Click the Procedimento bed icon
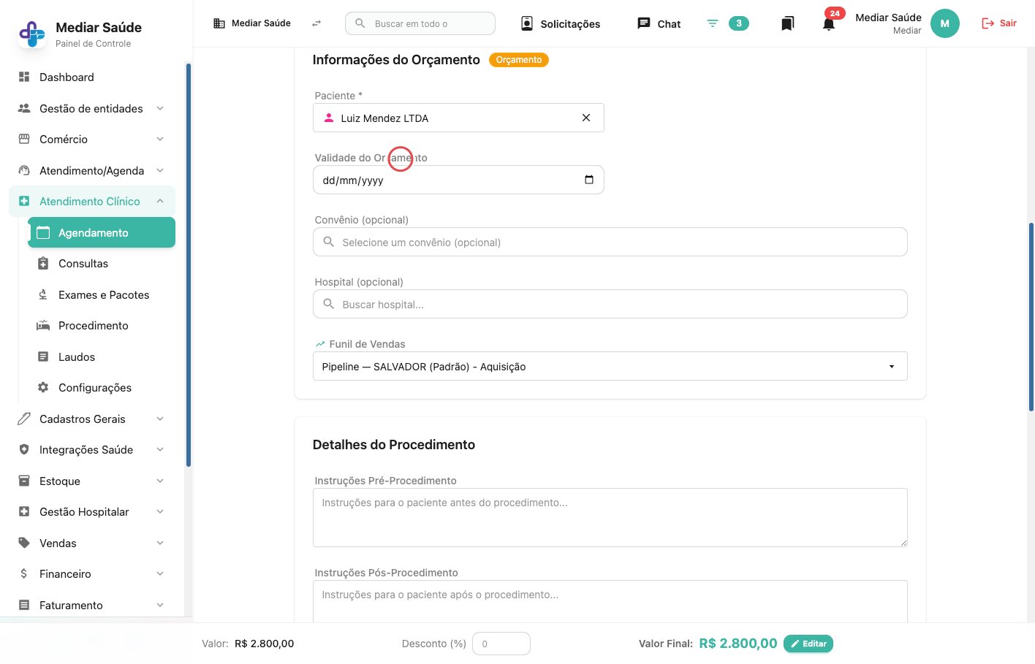 [x=43, y=325]
